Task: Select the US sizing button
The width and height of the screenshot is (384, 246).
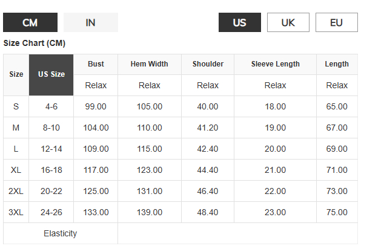Action: (x=239, y=22)
